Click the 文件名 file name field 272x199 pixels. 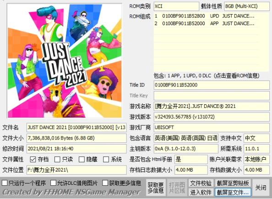coord(76,128)
